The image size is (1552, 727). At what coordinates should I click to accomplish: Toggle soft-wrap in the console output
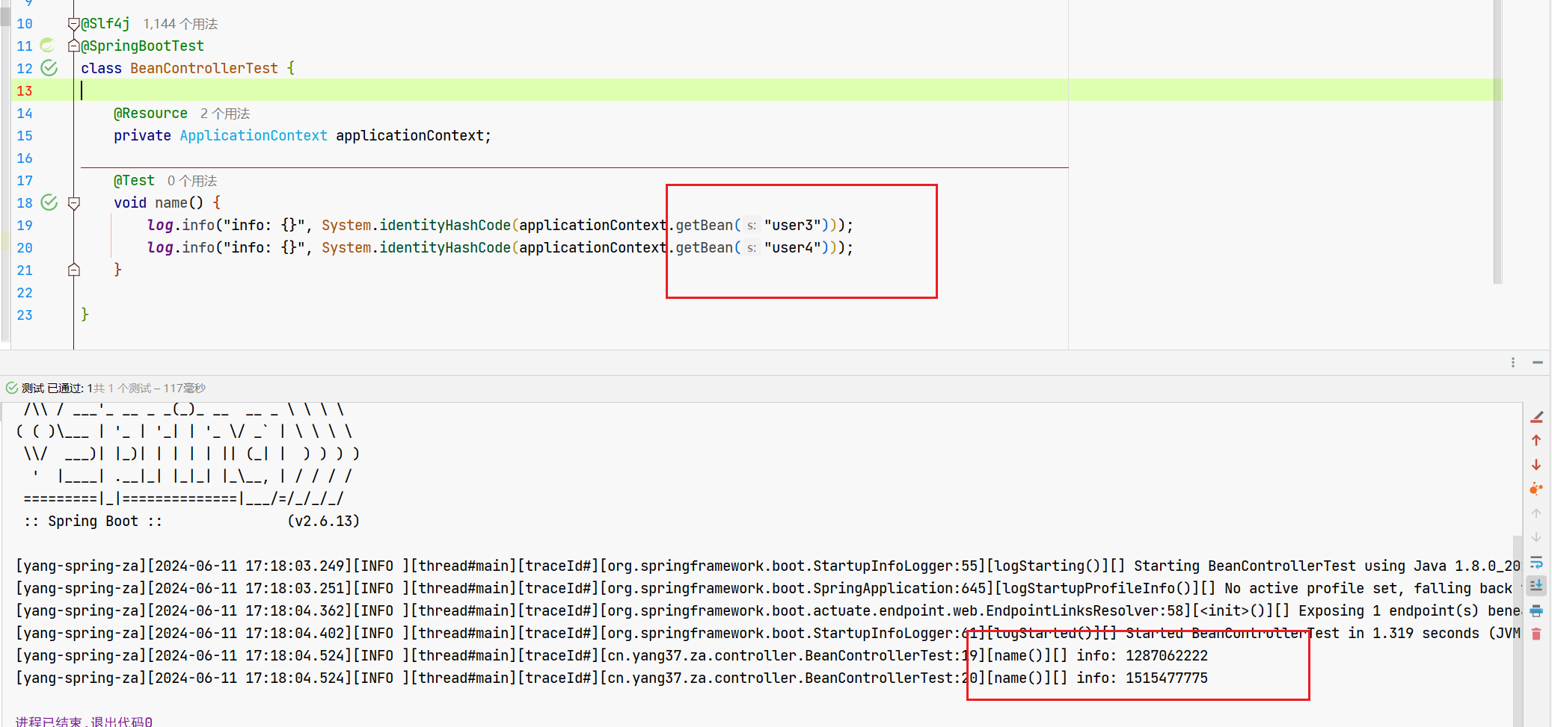pos(1536,562)
